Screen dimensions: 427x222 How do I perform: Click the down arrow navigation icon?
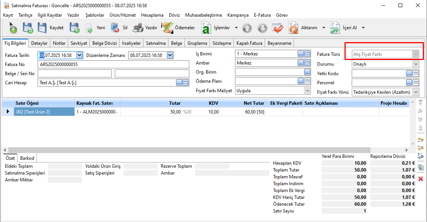(262, 28)
